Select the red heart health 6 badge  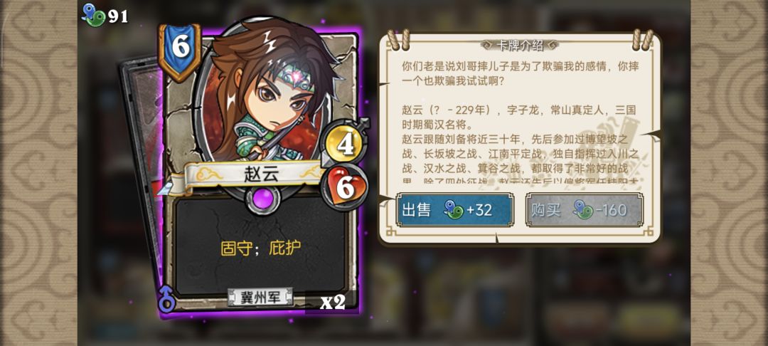tap(346, 188)
